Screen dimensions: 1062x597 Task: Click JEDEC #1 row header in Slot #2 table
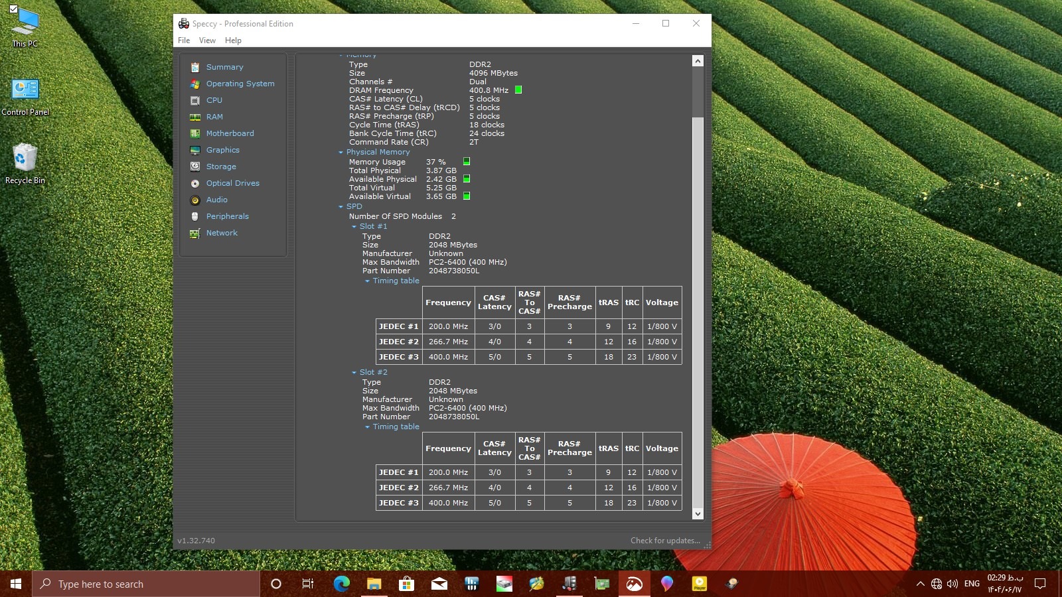coord(399,472)
